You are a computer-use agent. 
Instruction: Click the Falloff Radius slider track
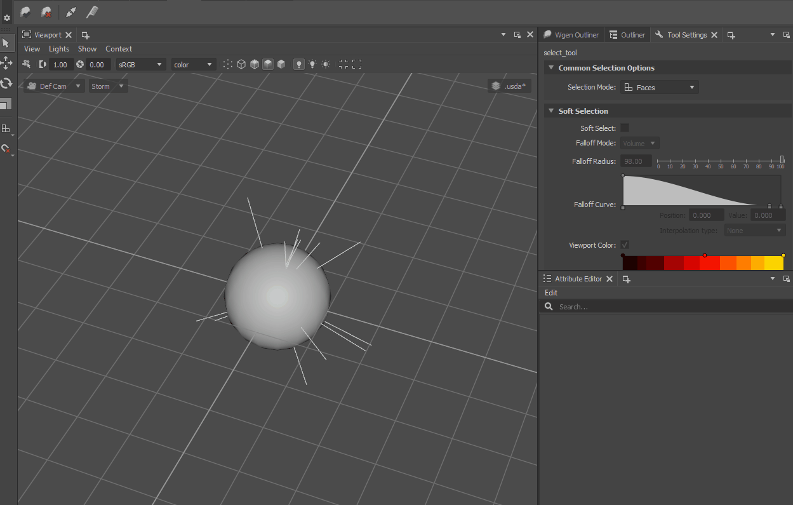point(720,160)
